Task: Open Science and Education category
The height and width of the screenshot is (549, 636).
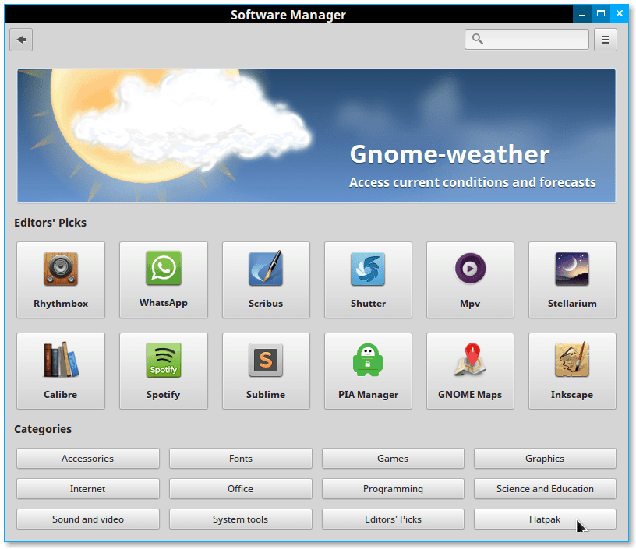Action: pos(545,488)
